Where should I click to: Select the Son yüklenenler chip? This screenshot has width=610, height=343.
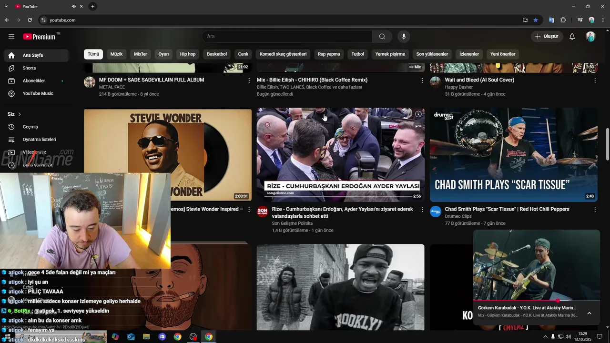432,54
